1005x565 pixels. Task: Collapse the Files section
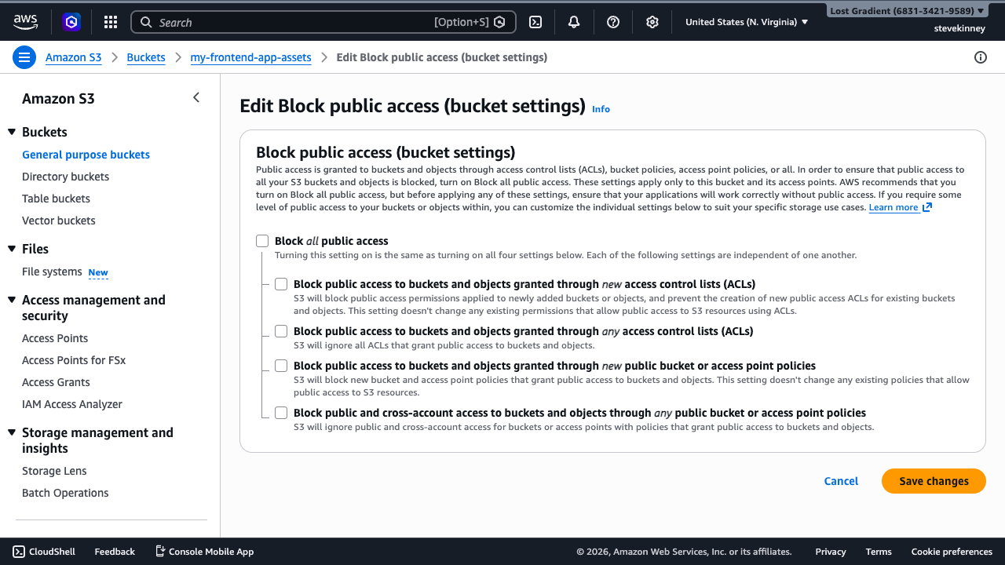click(x=12, y=249)
